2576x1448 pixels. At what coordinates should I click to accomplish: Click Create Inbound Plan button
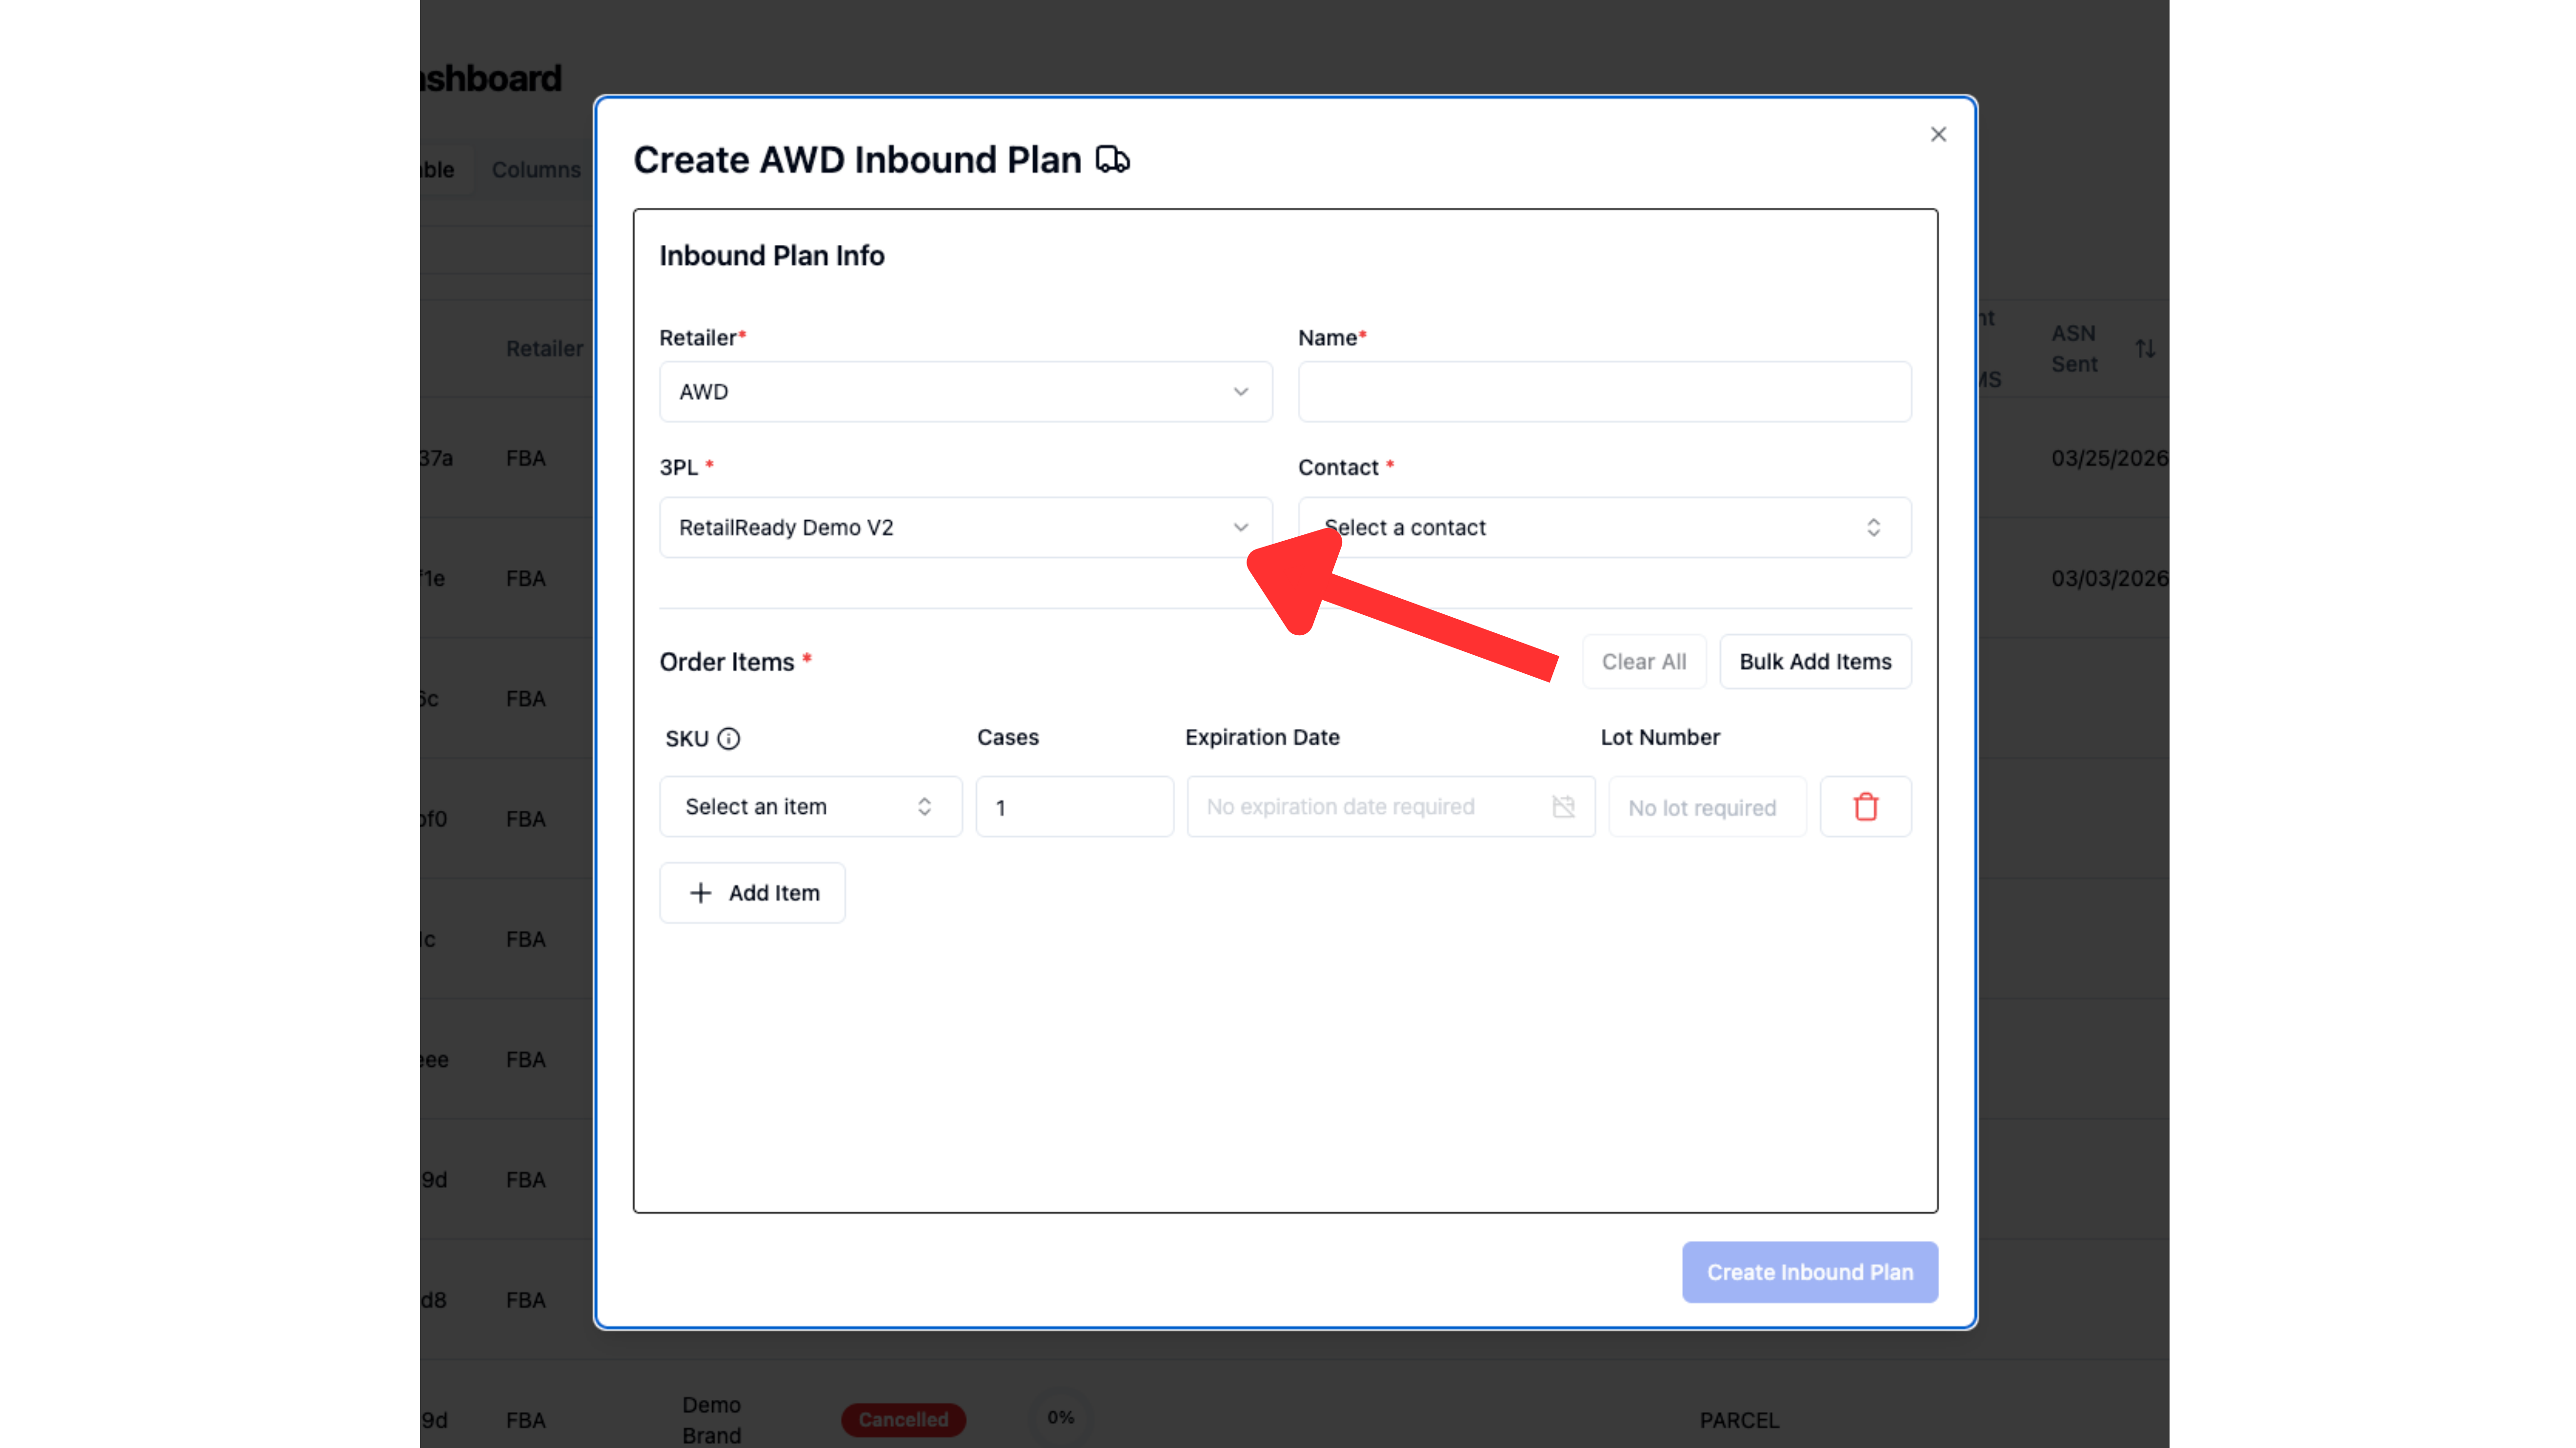pos(1809,1272)
